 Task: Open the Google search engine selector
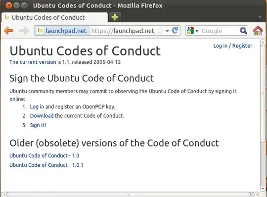click(193, 31)
